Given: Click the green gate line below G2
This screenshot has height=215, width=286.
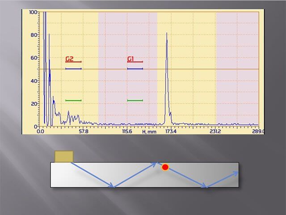Looking at the screenshot, I should (73, 100).
